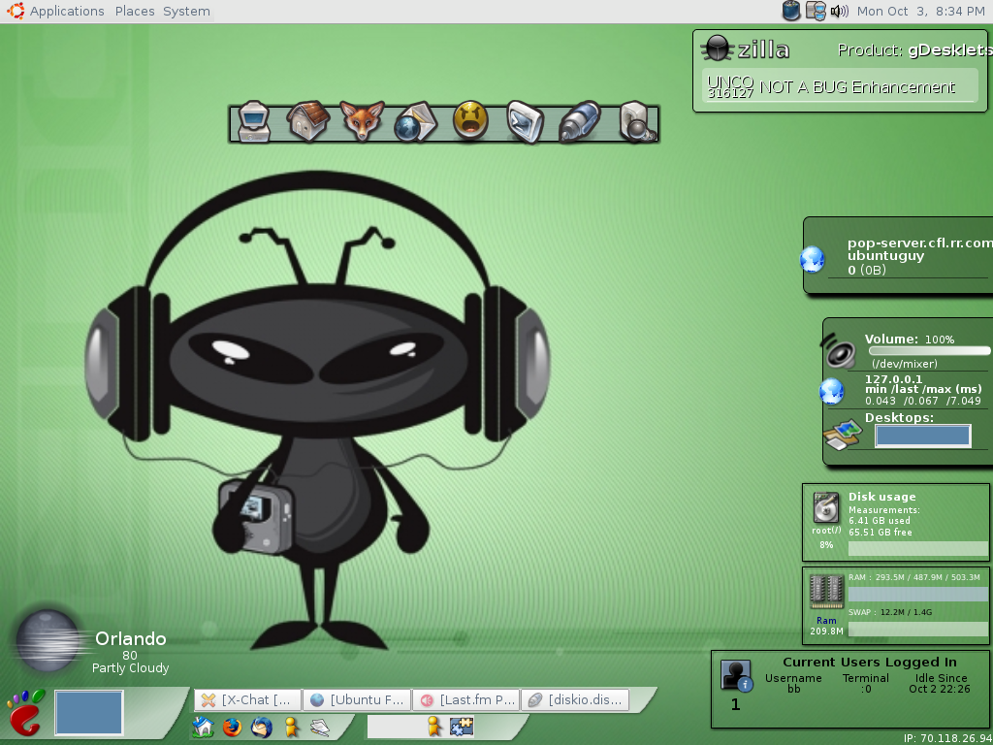Click the username 'bb' entry
Viewport: 993px width, 745px height.
(x=794, y=689)
